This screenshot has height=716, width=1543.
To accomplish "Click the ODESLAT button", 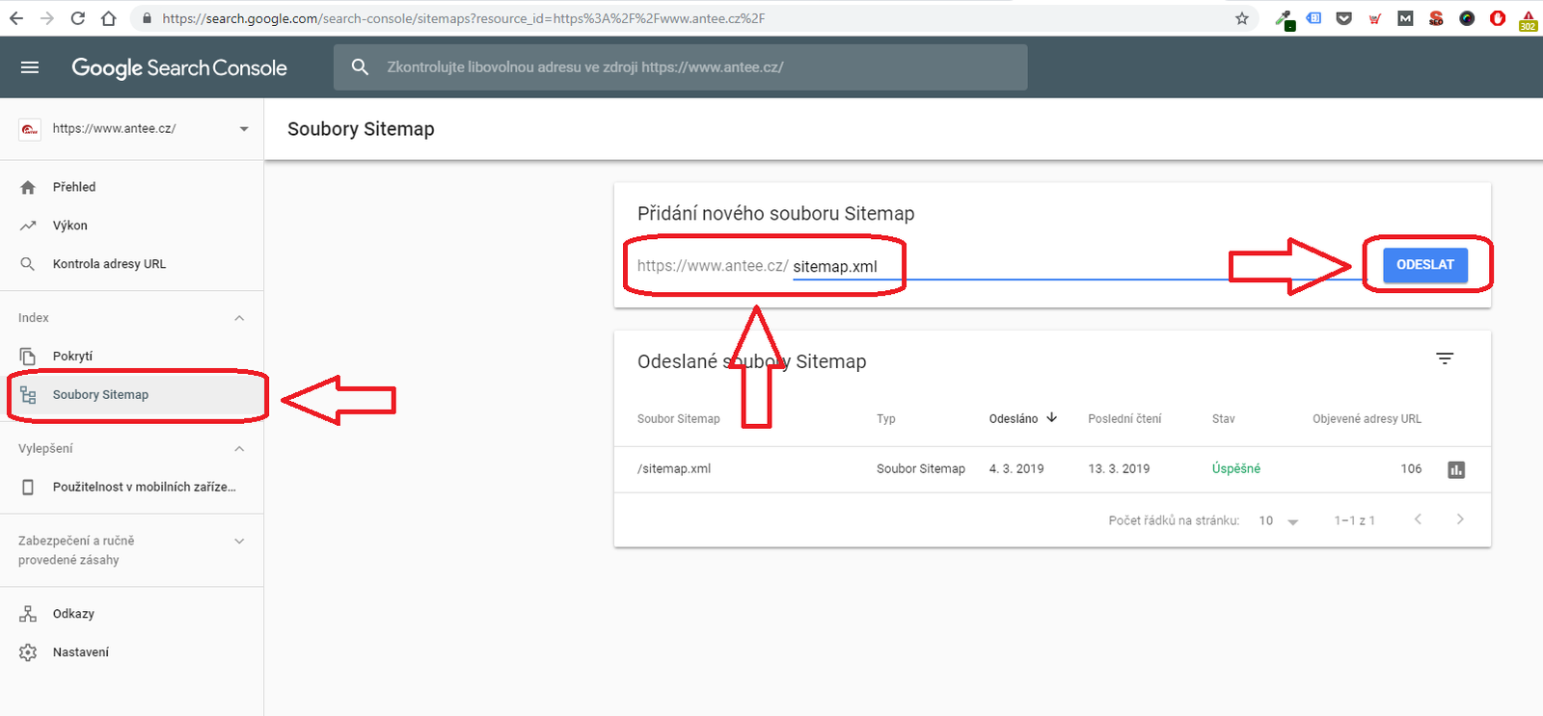I will coord(1424,265).
